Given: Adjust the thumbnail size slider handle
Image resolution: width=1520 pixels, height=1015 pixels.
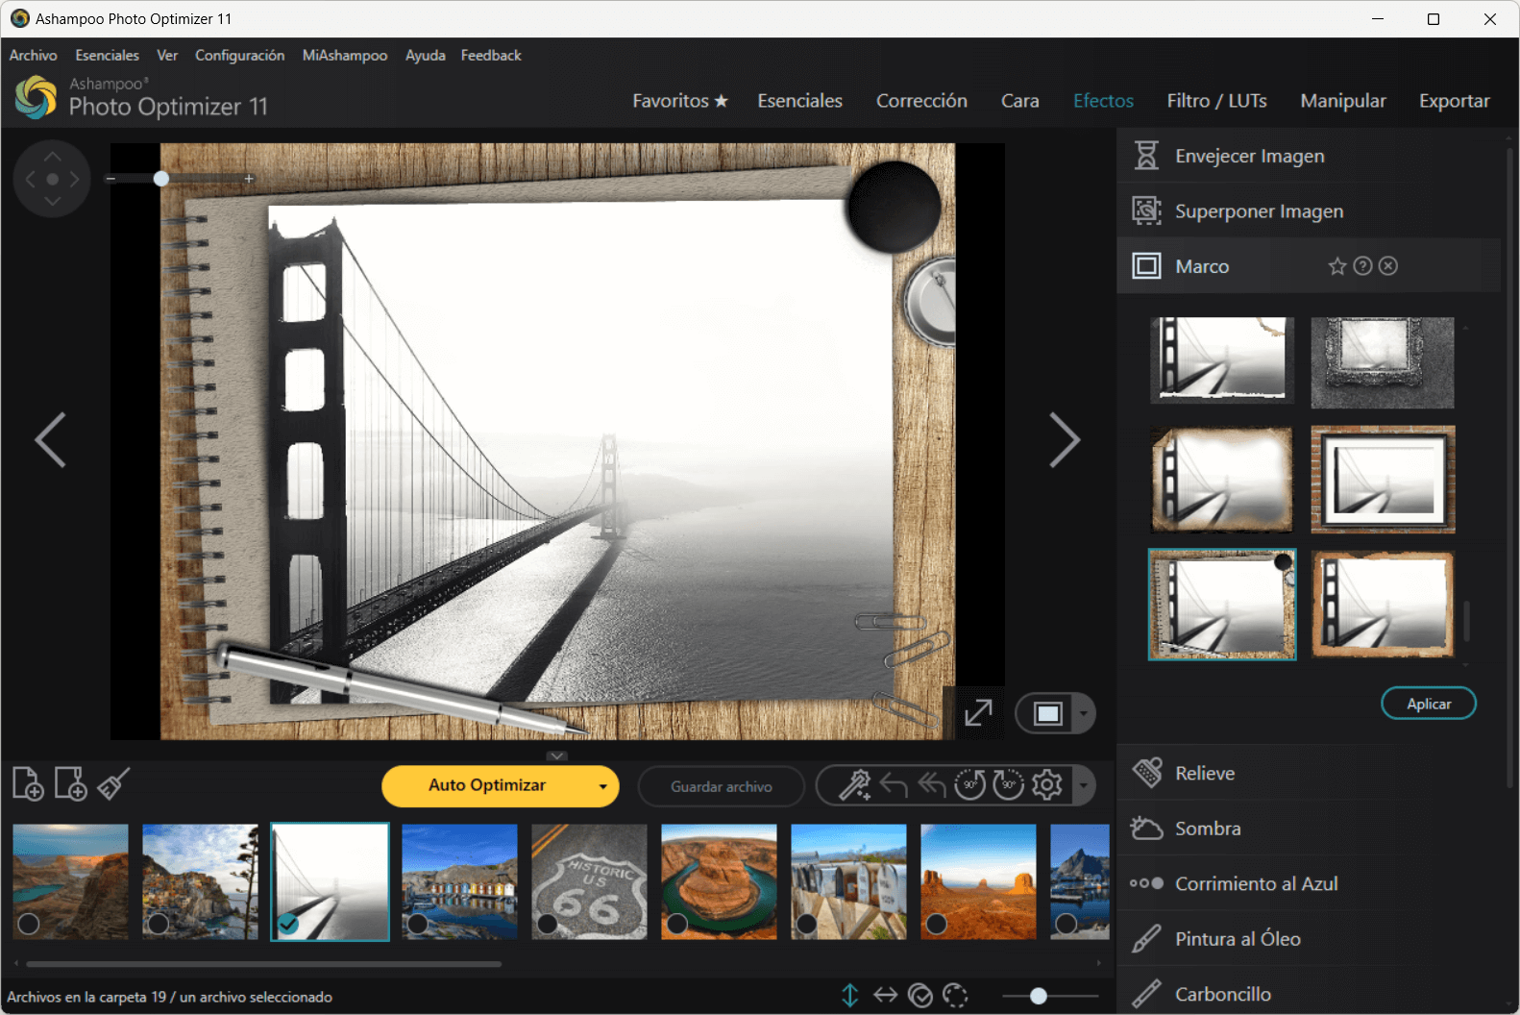Looking at the screenshot, I should 1038,996.
